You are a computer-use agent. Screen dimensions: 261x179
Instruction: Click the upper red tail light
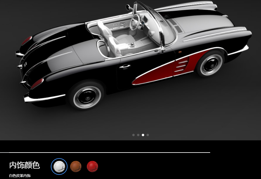(x=27, y=40)
